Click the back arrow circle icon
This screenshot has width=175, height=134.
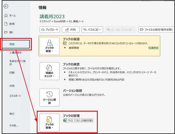tap(6, 6)
